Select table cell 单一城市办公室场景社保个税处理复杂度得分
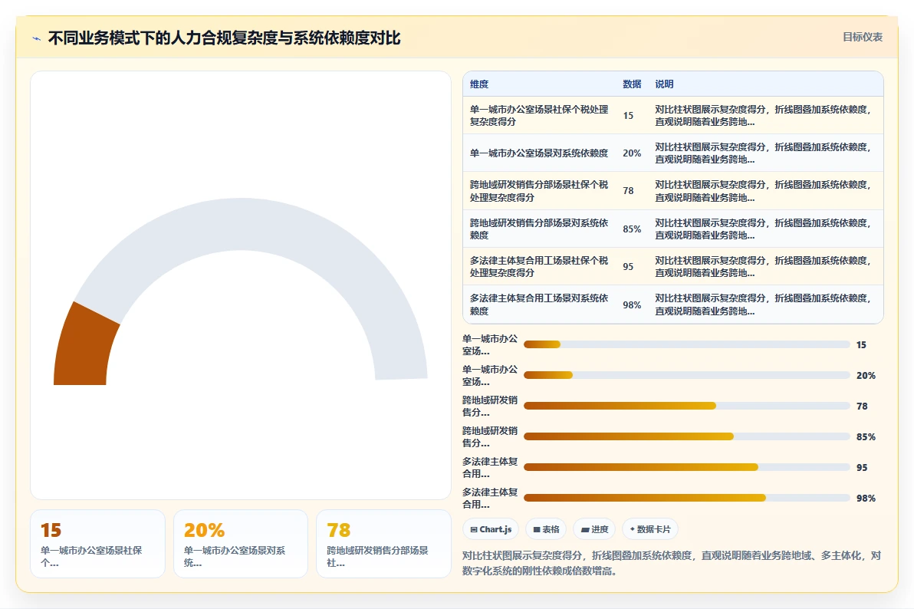 tap(539, 116)
